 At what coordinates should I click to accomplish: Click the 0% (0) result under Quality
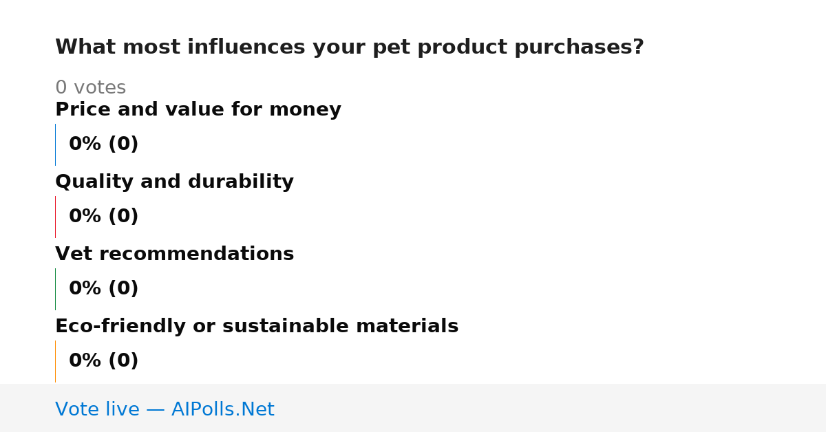[x=103, y=217]
